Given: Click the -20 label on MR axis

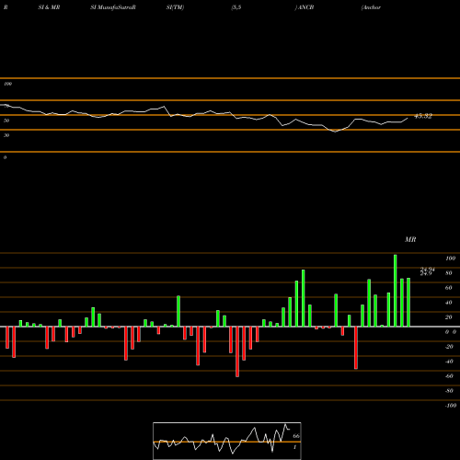Looking at the screenshot, I should pos(449,347).
